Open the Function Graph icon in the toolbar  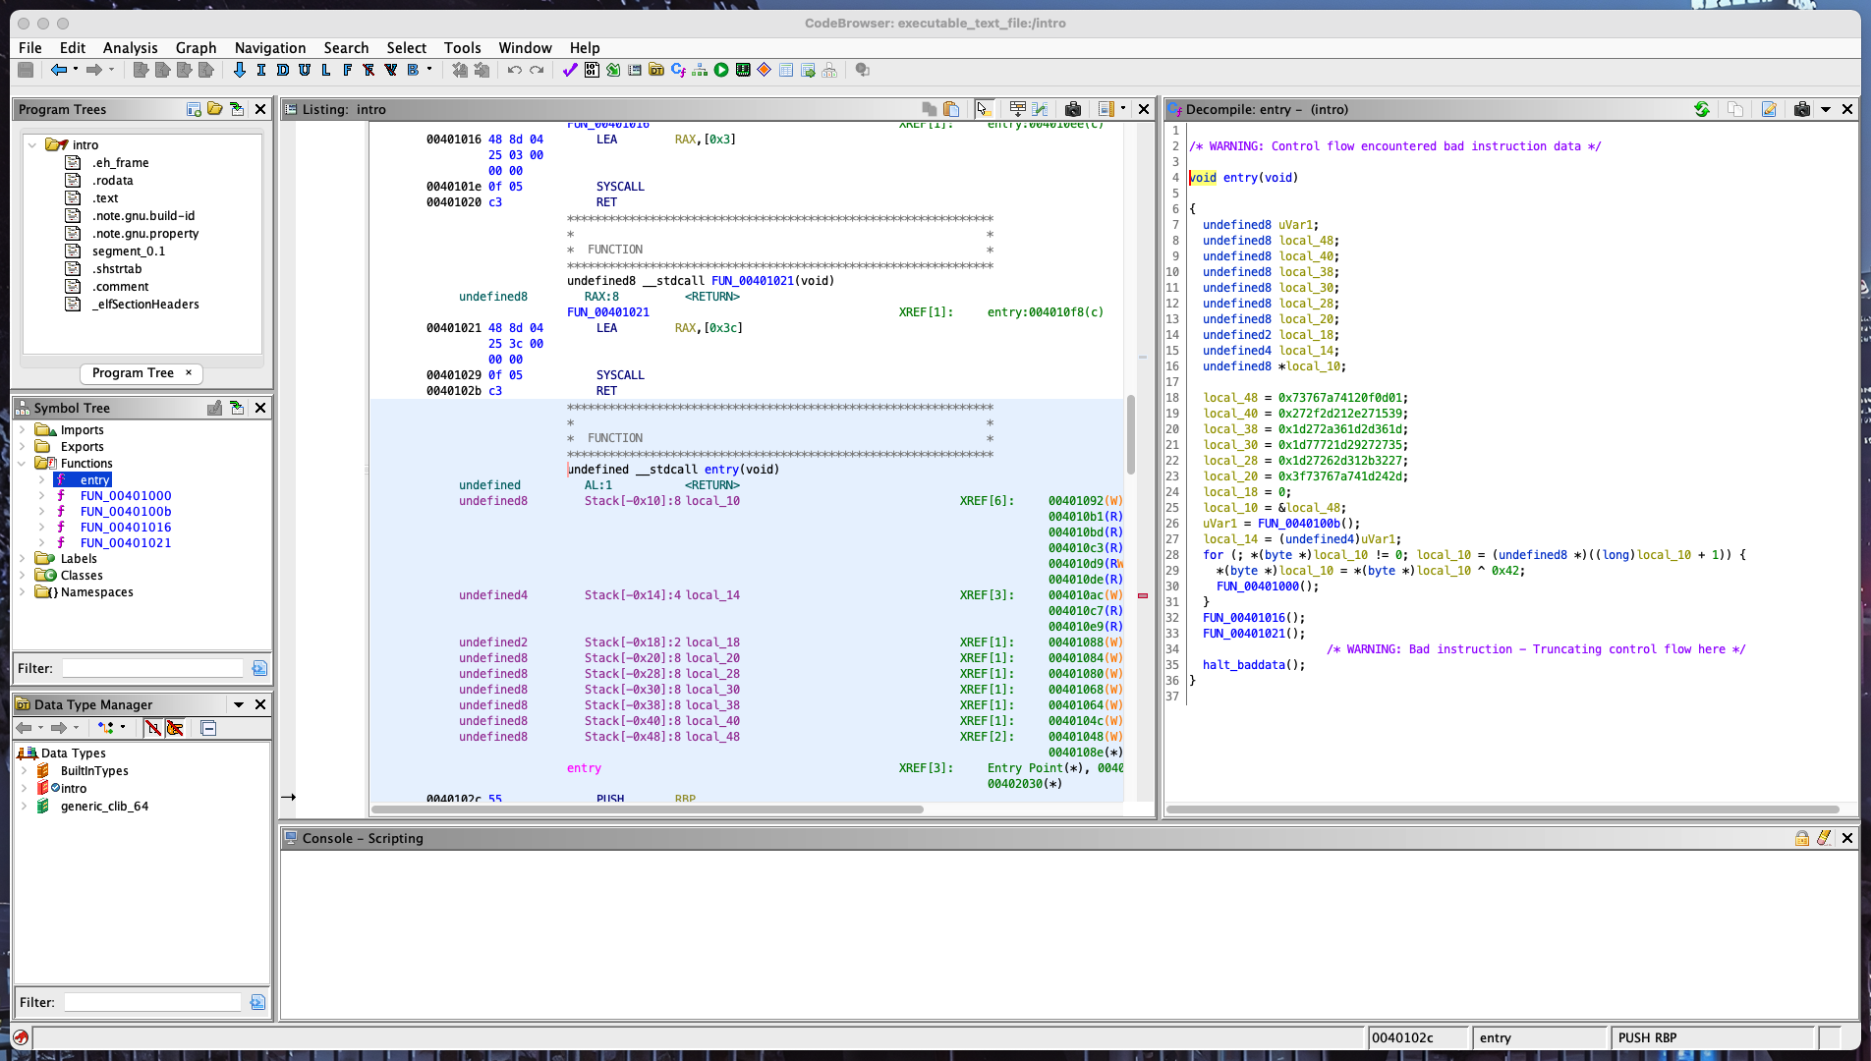tap(700, 70)
